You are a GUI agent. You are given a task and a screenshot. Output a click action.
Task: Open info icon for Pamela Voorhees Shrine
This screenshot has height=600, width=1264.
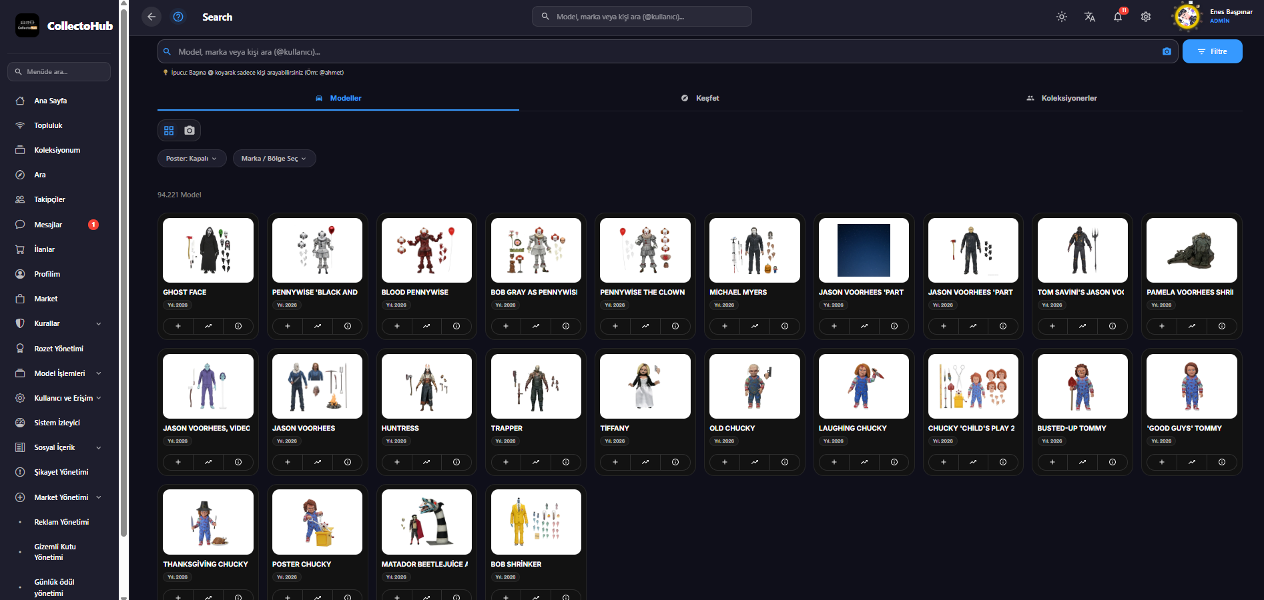pos(1222,326)
